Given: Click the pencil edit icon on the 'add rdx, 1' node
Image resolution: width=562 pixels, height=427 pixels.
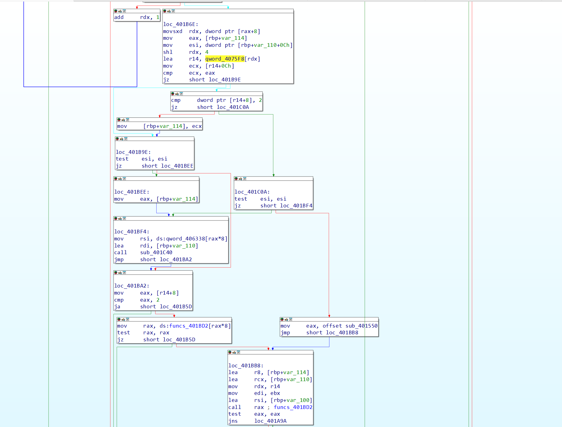Looking at the screenshot, I should pos(120,11).
